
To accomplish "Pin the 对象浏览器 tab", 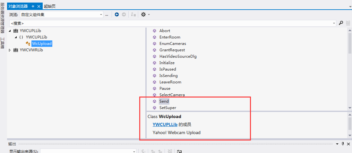I will (x=33, y=6).
